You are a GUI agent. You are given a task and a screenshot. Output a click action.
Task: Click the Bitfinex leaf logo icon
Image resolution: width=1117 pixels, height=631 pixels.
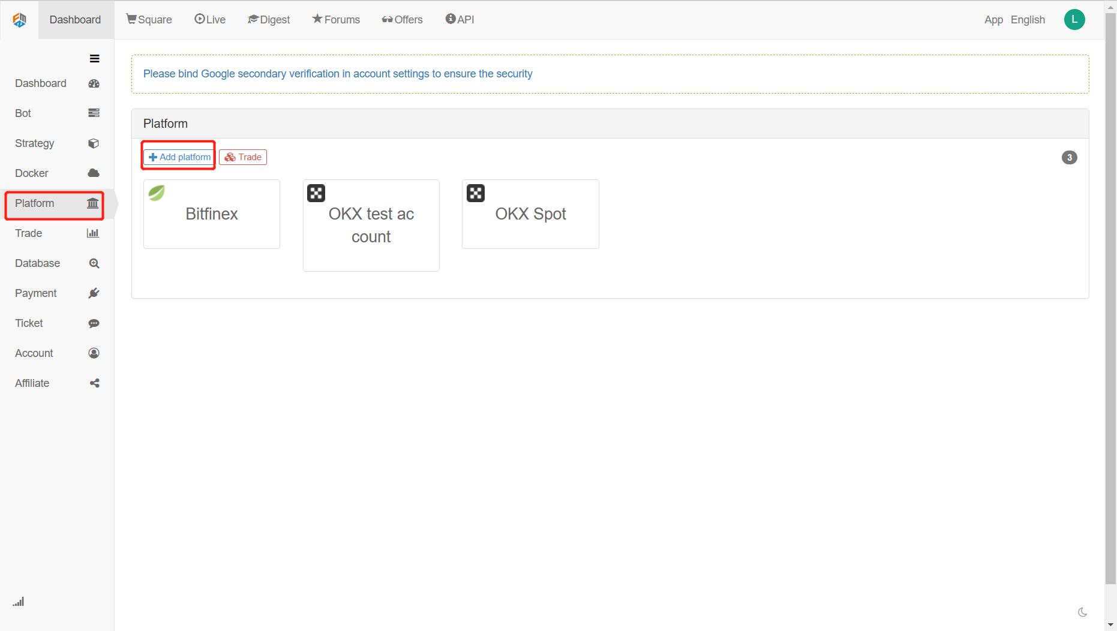pyautogui.click(x=157, y=193)
